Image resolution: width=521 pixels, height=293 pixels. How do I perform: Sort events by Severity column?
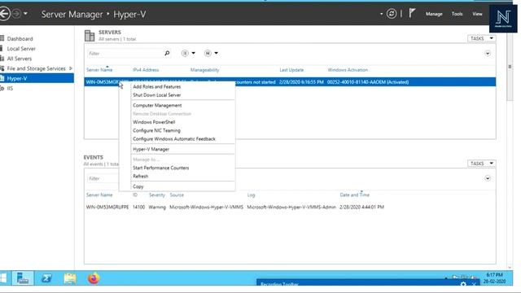157,195
